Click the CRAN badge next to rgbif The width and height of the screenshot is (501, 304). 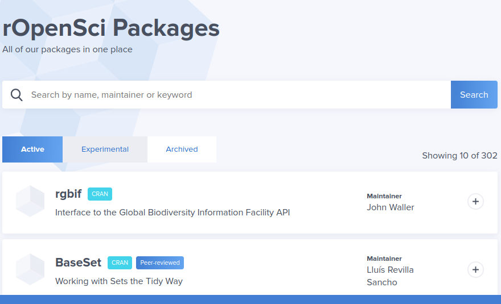click(100, 194)
